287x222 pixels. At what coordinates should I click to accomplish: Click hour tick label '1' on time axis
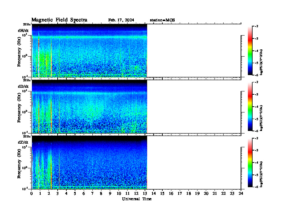tap(40, 194)
